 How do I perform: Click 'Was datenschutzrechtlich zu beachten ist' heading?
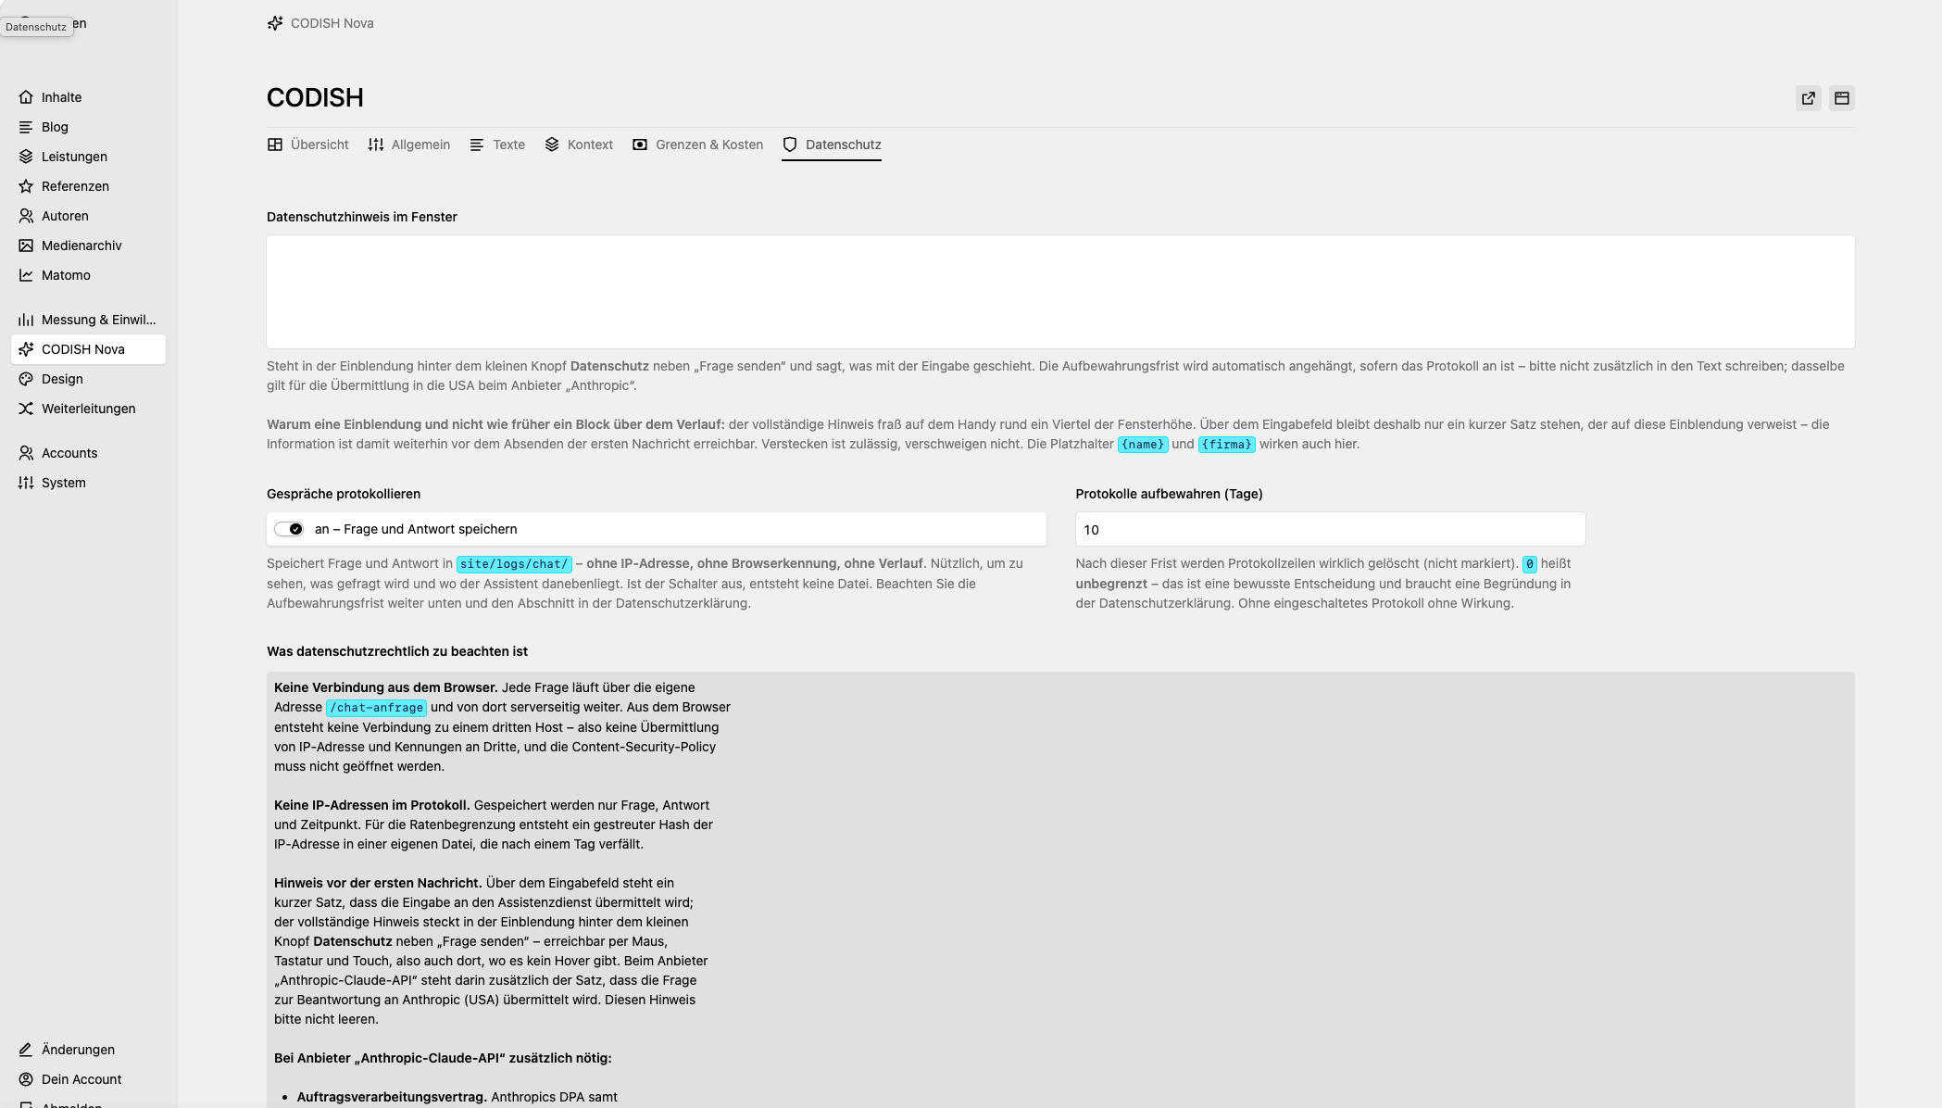[397, 651]
